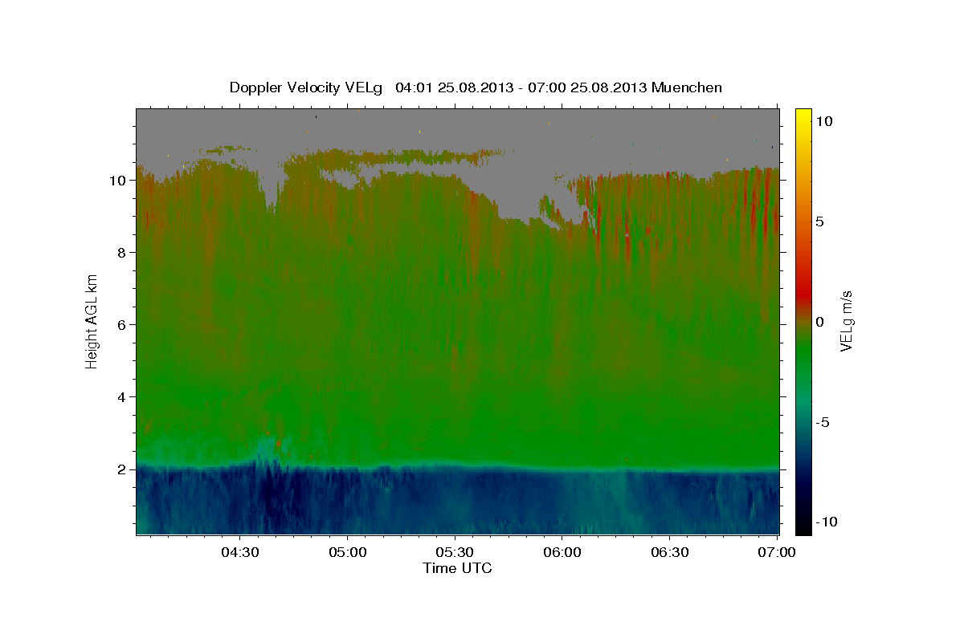Click the 'Time UTC' axis label

[457, 568]
